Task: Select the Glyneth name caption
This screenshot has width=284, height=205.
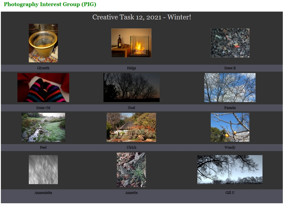Action: (x=43, y=68)
